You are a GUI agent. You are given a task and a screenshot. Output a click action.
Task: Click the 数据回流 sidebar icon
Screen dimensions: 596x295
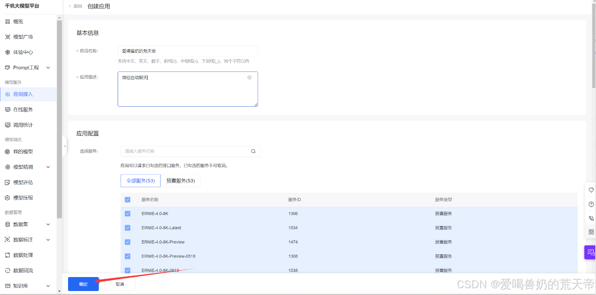(8, 271)
